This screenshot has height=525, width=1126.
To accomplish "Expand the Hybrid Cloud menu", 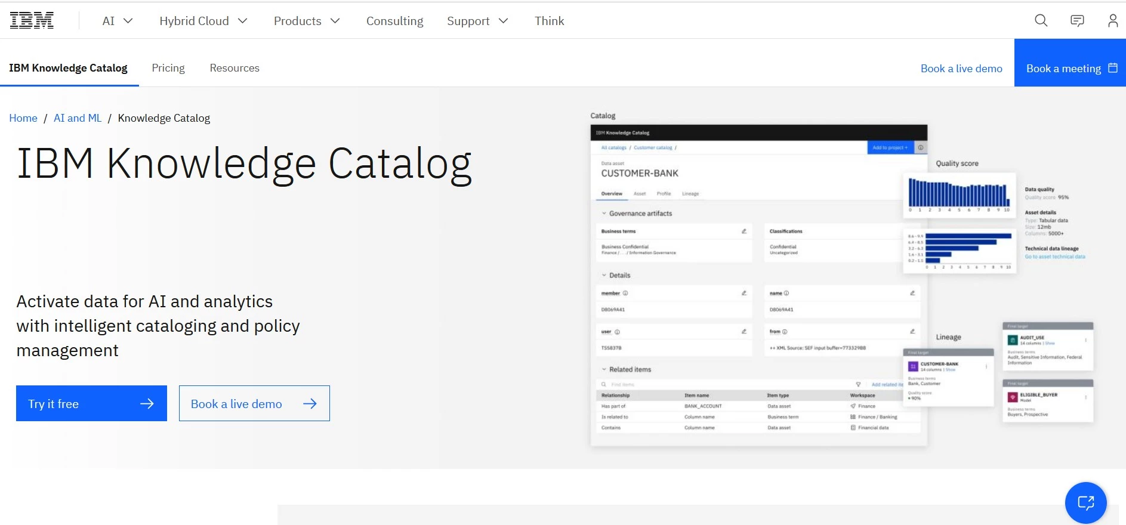I will 203,21.
